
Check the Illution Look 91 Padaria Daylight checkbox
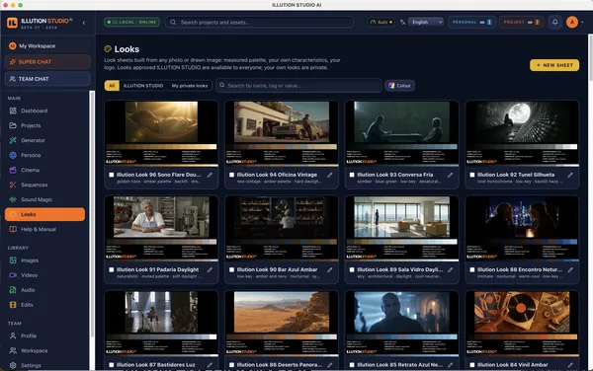coord(111,269)
